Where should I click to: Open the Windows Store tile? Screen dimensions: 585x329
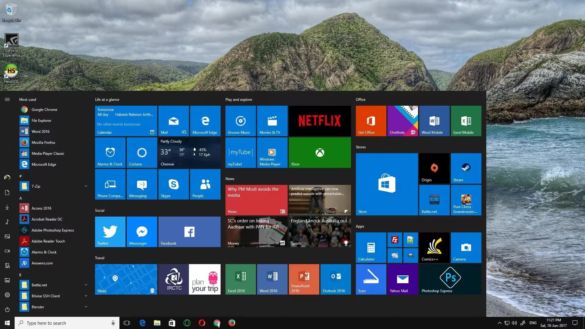387,184
